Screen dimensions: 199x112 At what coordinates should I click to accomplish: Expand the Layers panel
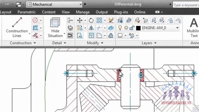click(x=149, y=43)
